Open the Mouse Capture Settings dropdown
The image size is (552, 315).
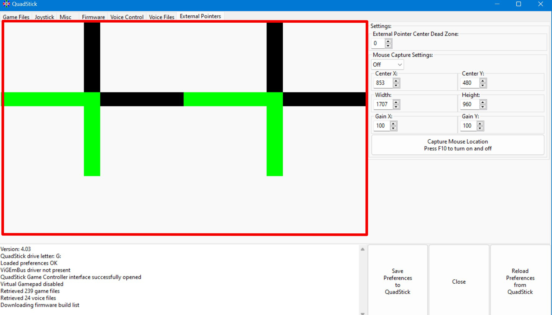[x=387, y=65]
